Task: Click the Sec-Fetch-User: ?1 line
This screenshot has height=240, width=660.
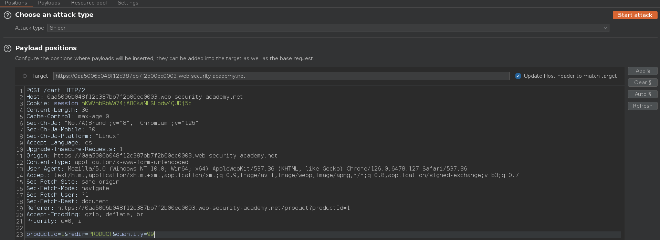Action: [x=57, y=195]
